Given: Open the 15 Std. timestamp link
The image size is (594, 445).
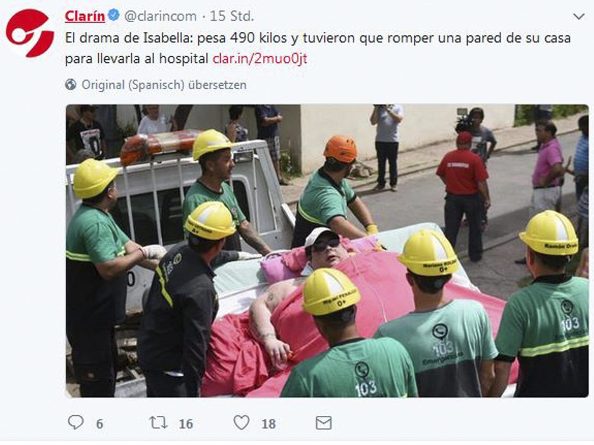Looking at the screenshot, I should pyautogui.click(x=232, y=16).
